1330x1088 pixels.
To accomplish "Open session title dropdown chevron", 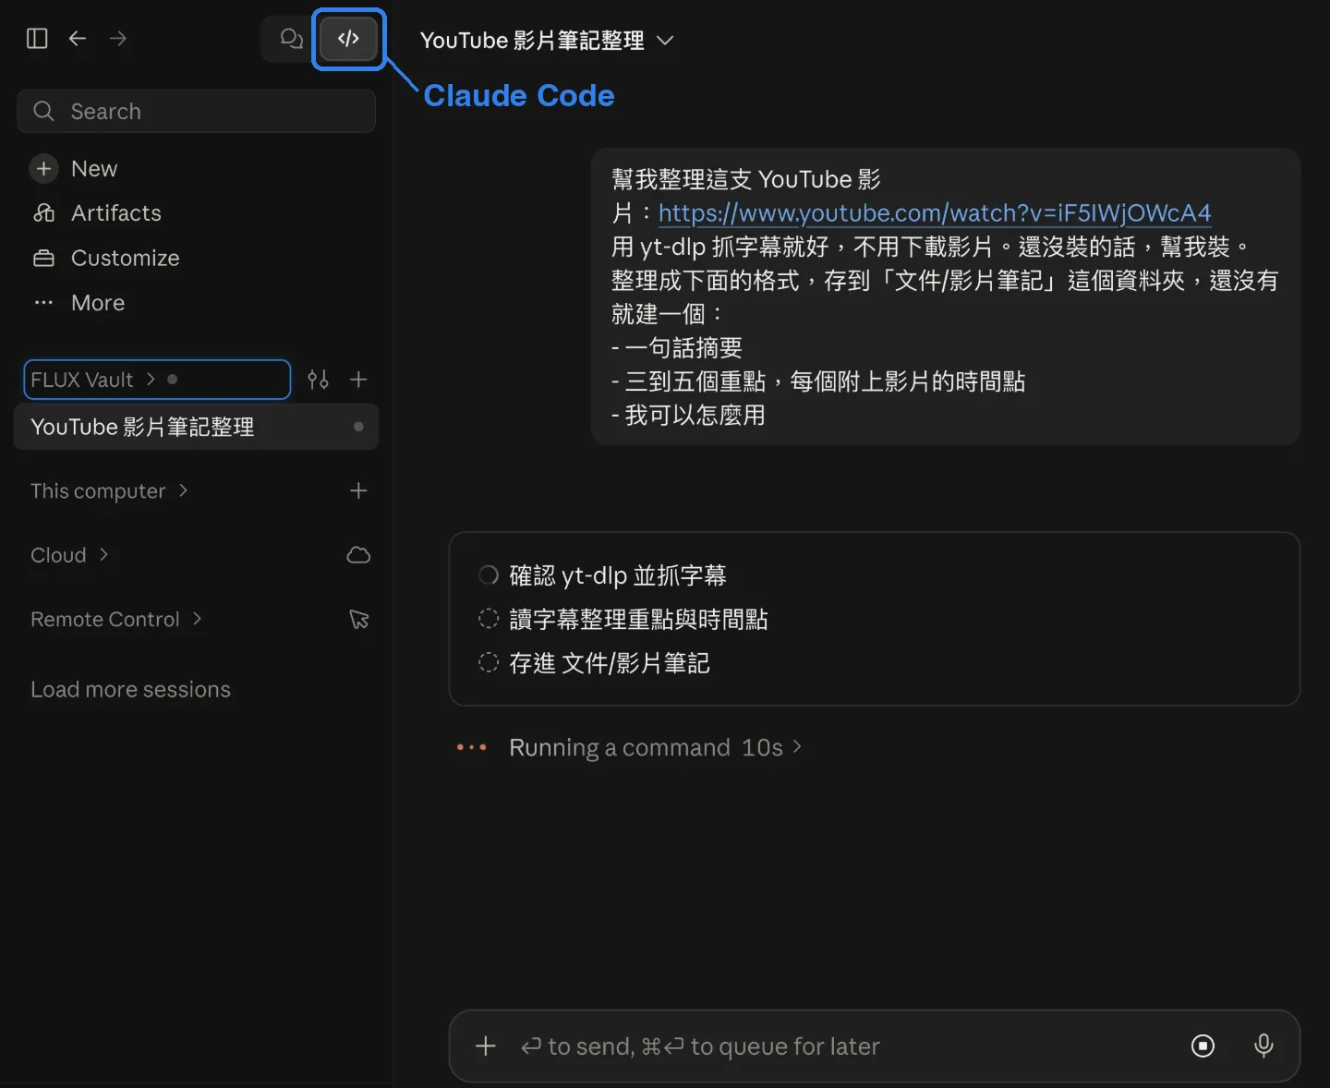I will point(665,41).
